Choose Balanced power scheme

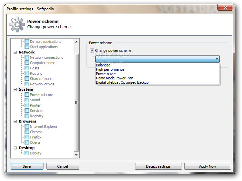(x=158, y=65)
